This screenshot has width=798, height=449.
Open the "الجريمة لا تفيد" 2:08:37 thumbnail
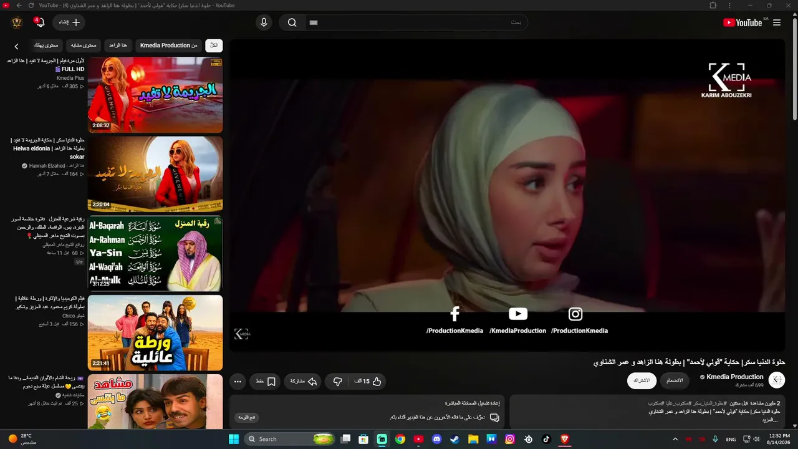[155, 95]
